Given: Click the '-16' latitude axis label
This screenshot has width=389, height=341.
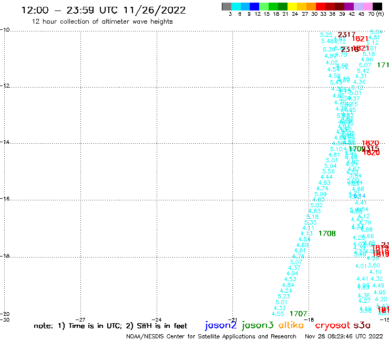Looking at the screenshot, I should 5,199.
